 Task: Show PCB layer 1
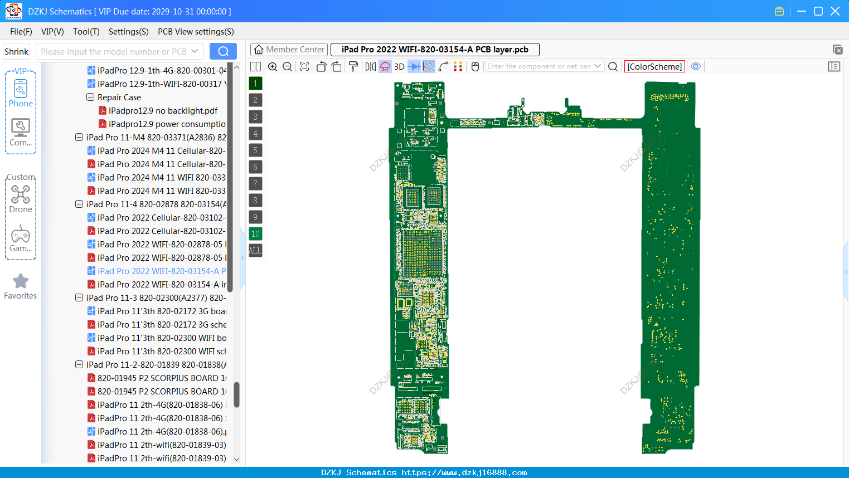[x=255, y=84]
